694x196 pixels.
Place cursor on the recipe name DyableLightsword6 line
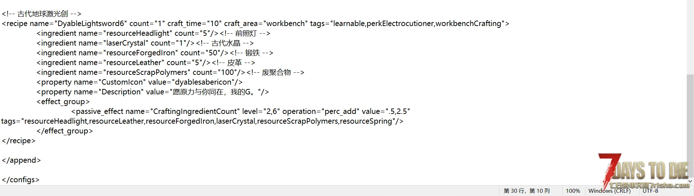coord(256,24)
